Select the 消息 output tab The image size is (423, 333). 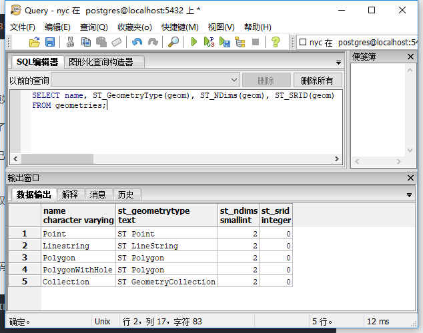[x=97, y=194]
